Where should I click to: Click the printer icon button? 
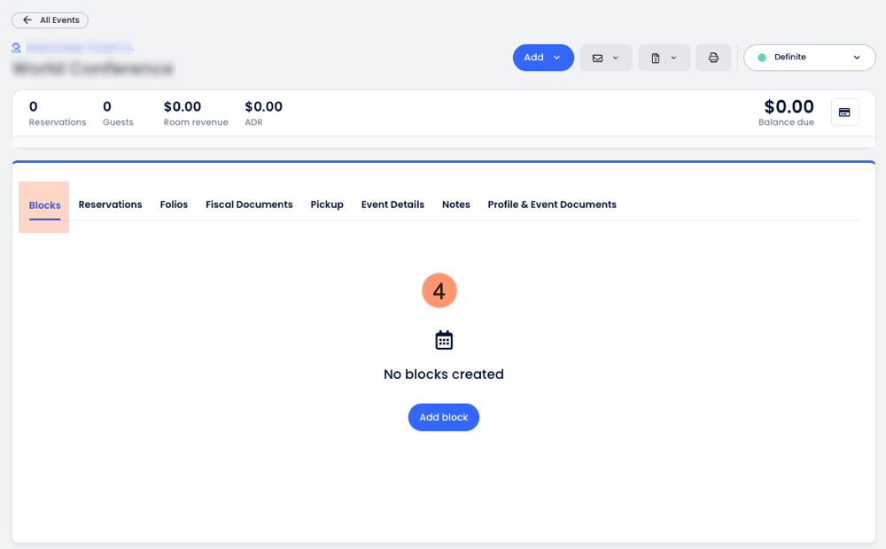713,58
